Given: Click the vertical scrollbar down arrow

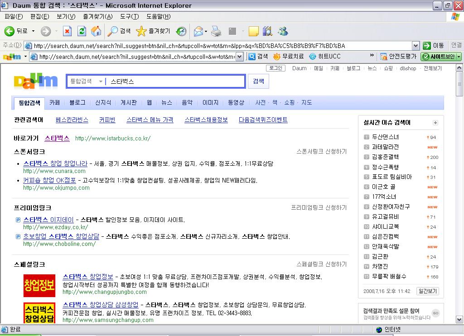Looking at the screenshot, I should [x=459, y=319].
